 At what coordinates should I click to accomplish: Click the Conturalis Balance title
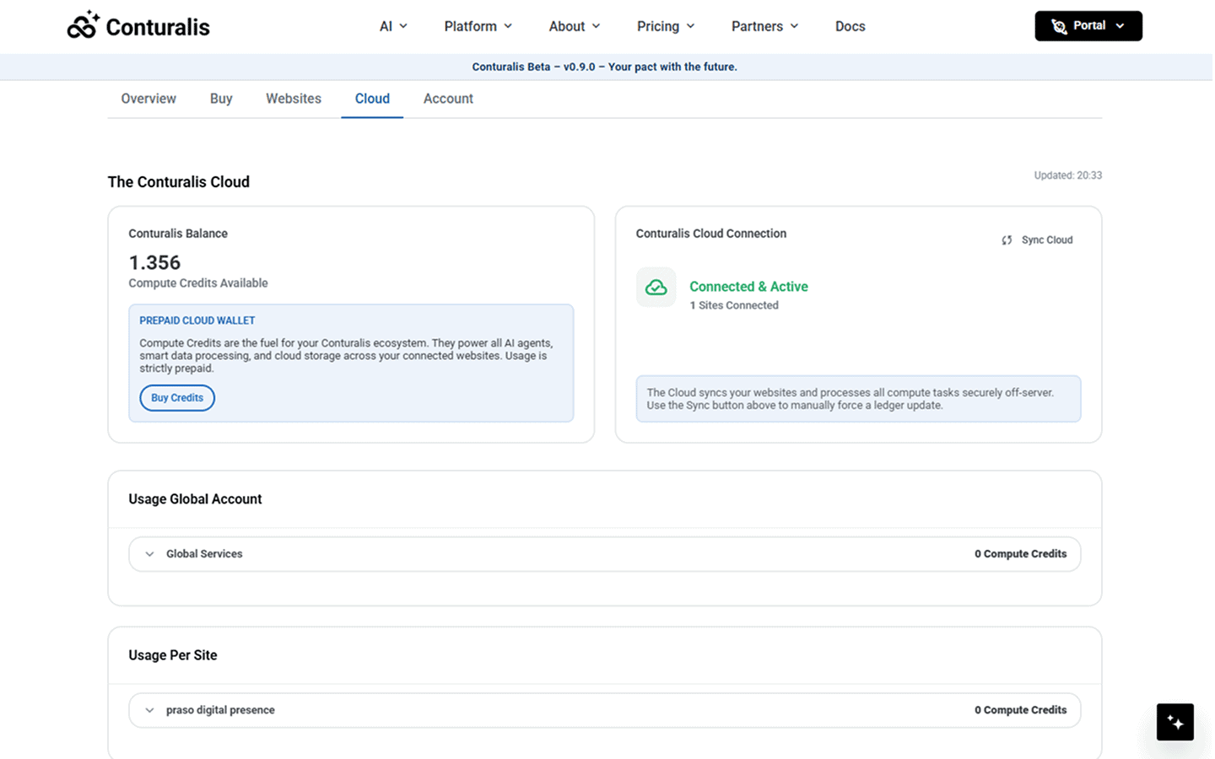pos(178,234)
